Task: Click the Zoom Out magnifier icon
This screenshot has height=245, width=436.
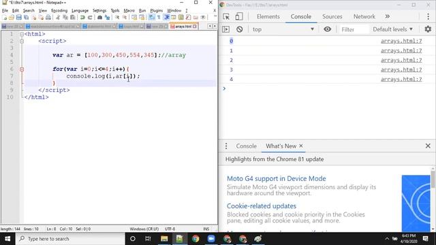Action: point(125,18)
